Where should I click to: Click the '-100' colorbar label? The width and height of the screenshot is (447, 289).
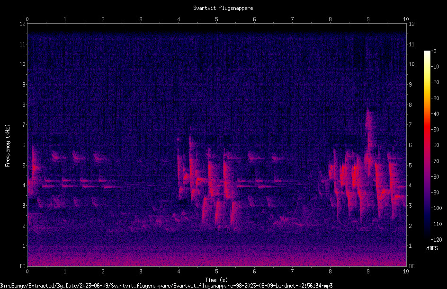[436, 208]
